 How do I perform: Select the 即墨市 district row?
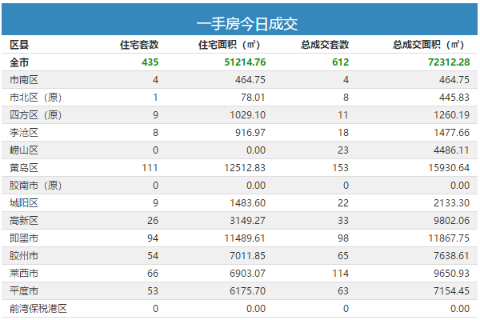[x=239, y=238]
